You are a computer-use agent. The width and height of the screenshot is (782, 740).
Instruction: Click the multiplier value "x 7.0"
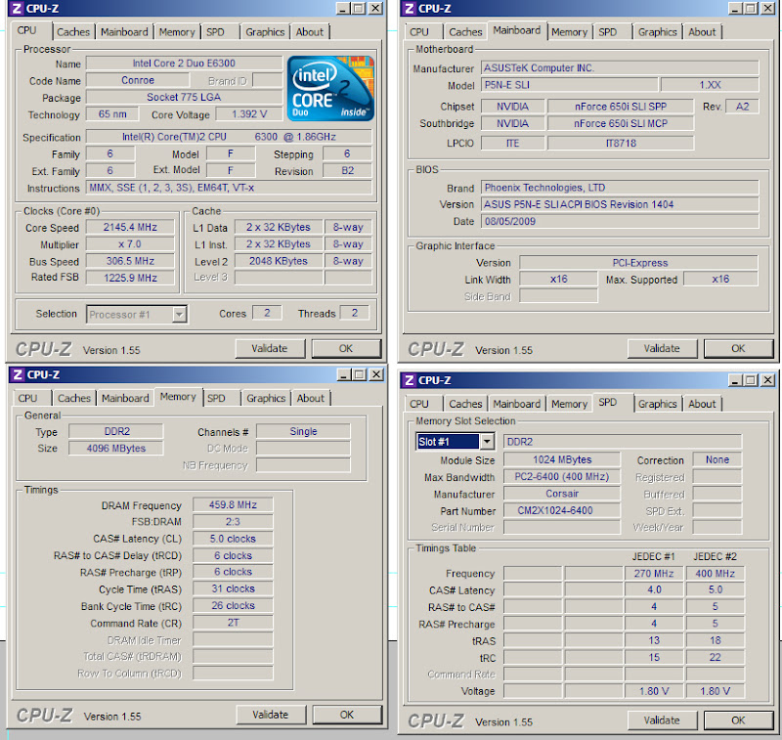[130, 244]
